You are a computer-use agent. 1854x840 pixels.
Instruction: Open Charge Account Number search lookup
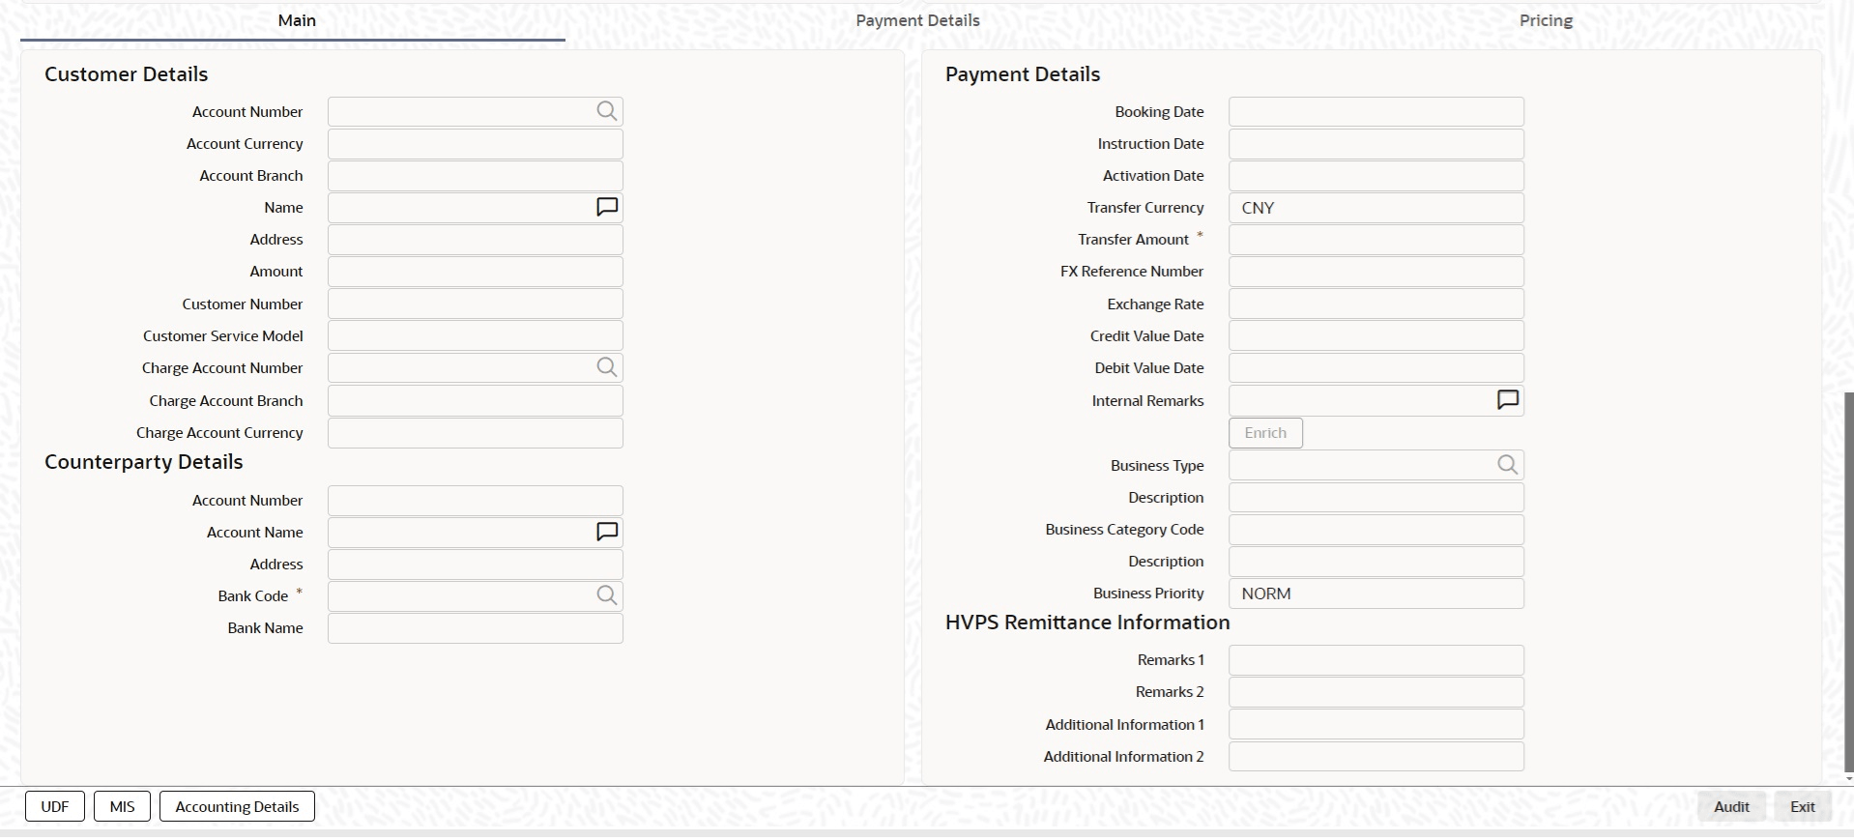(606, 367)
